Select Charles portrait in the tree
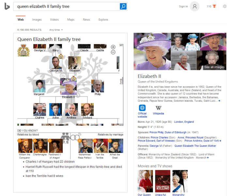This screenshot has height=196, width=231. point(39,109)
